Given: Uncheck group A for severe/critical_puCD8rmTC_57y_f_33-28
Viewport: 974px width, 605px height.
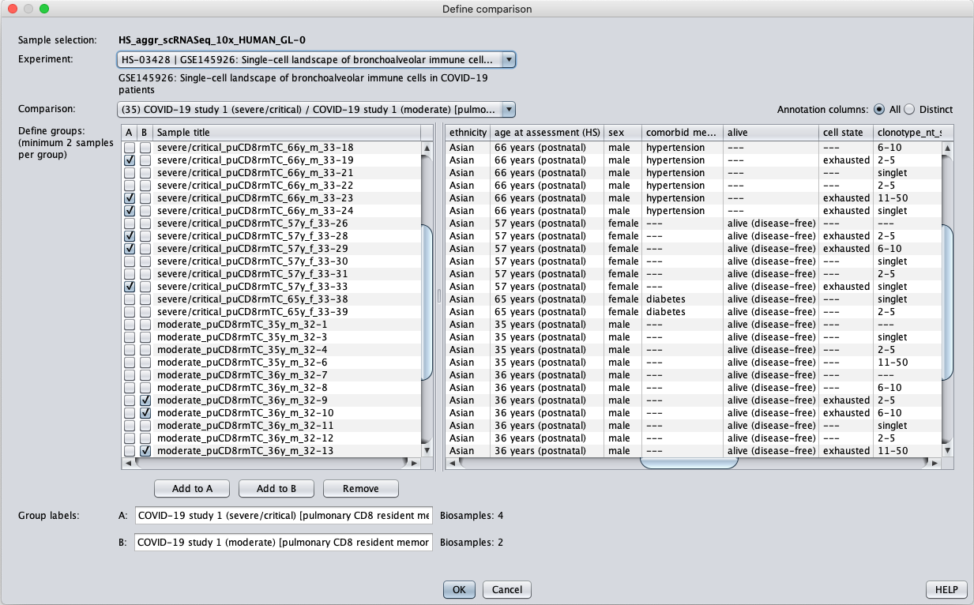Looking at the screenshot, I should [130, 236].
